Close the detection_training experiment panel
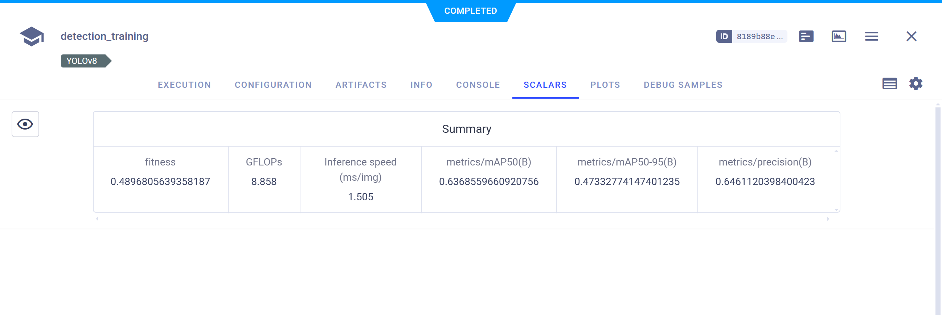The height and width of the screenshot is (315, 942). point(911,36)
